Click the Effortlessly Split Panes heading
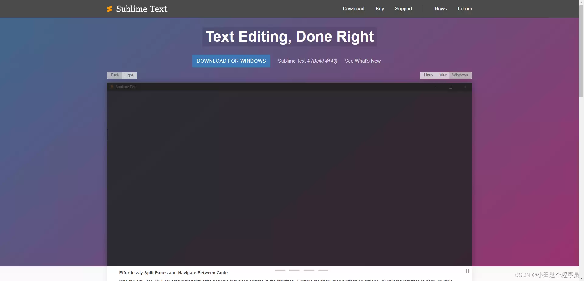This screenshot has height=281, width=584. pos(173,273)
